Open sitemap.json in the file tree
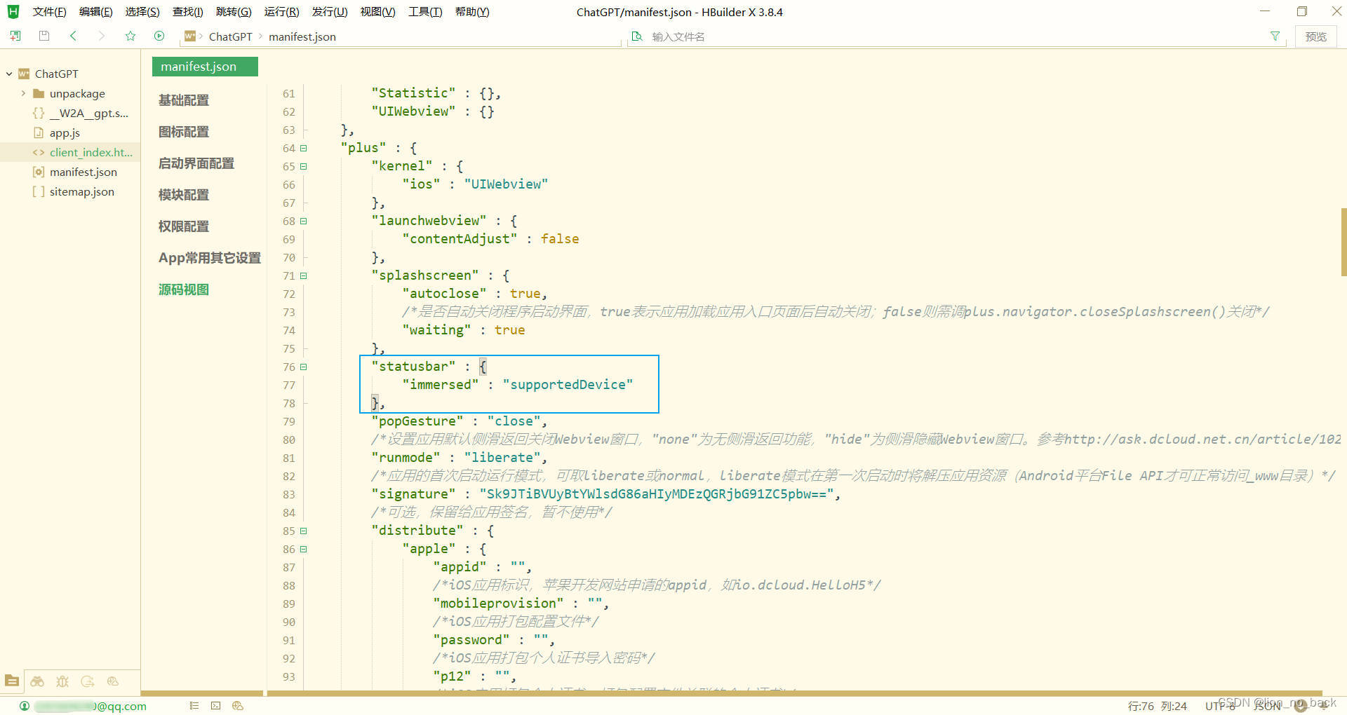 coord(81,191)
